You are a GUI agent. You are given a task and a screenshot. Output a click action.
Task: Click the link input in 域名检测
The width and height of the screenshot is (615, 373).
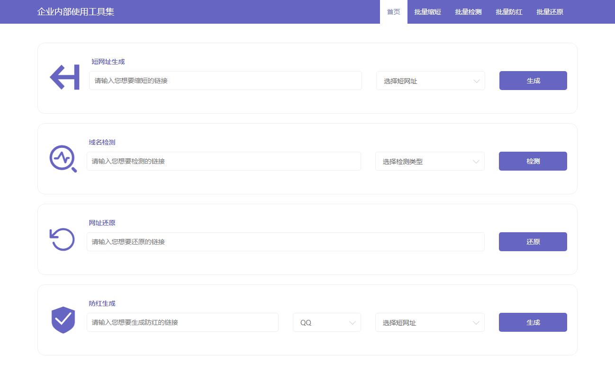[x=224, y=161]
